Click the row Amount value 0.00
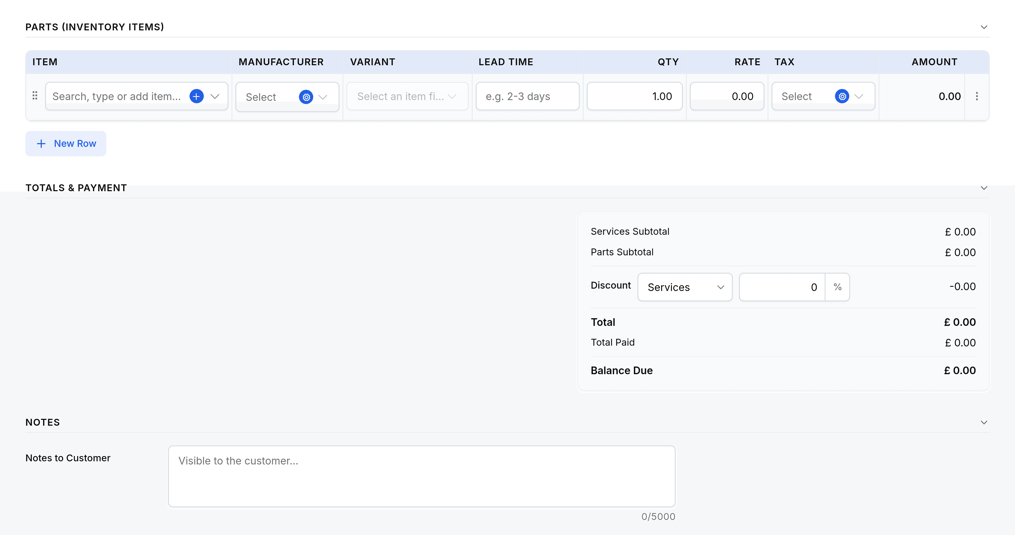The image size is (1015, 535). pos(949,96)
